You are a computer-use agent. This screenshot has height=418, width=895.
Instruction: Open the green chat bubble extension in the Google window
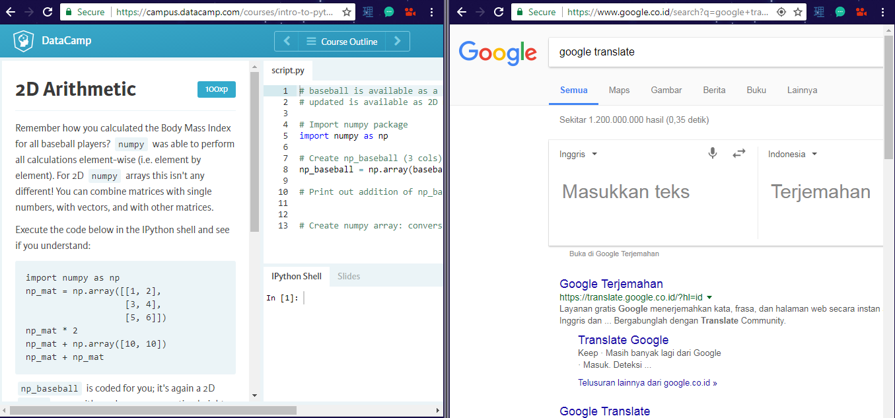[840, 12]
